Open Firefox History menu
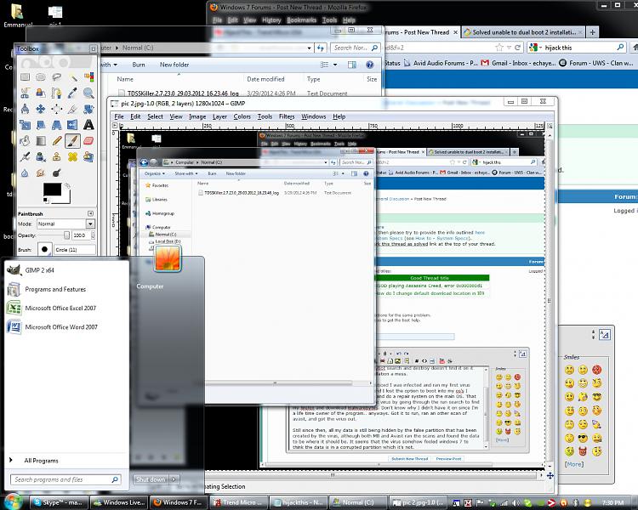 pos(271,20)
